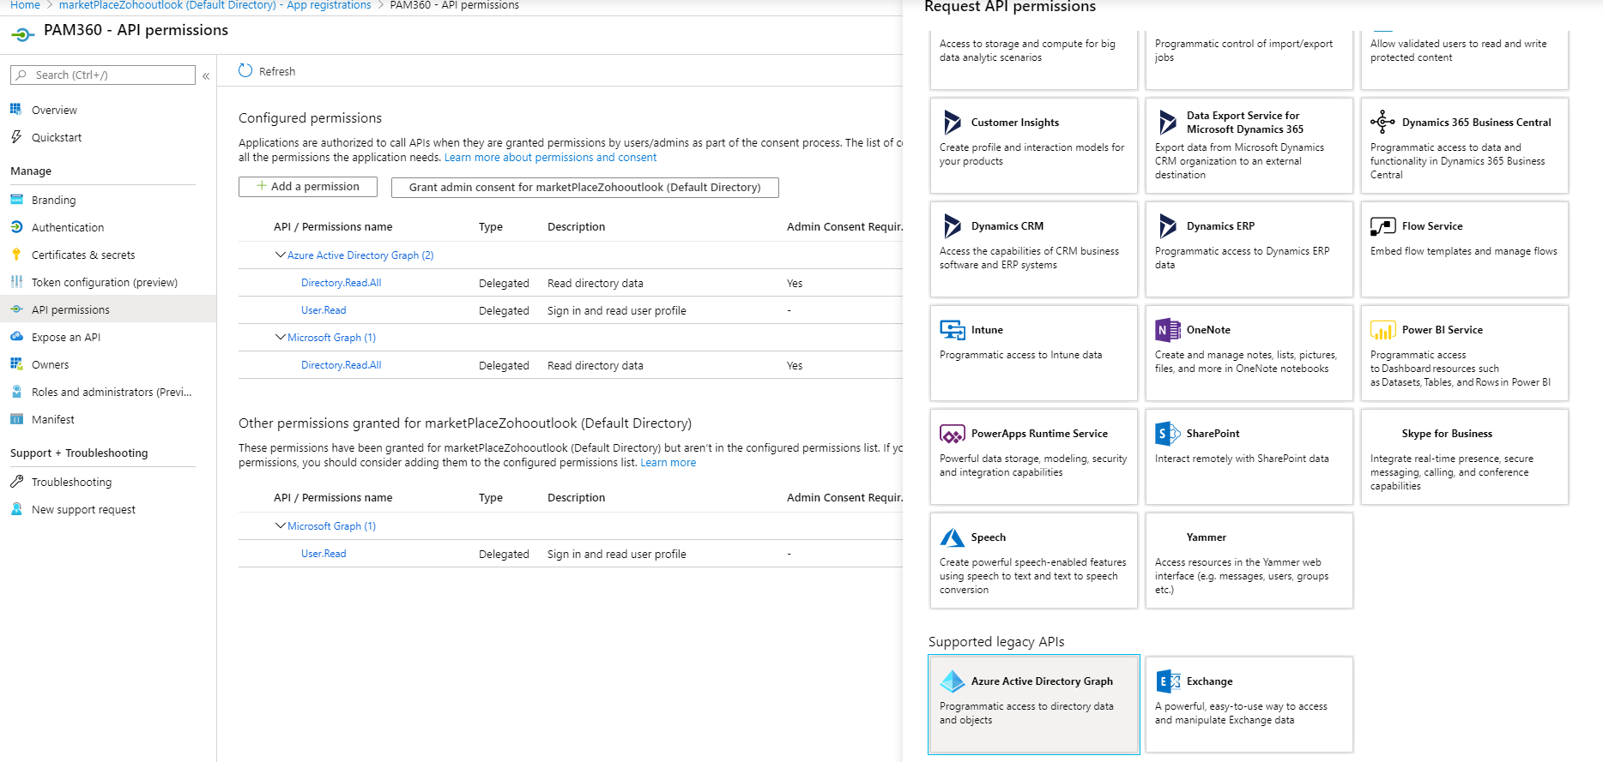Viewport: 1603px width, 762px height.
Task: Open the Manifest page
Action: point(53,419)
